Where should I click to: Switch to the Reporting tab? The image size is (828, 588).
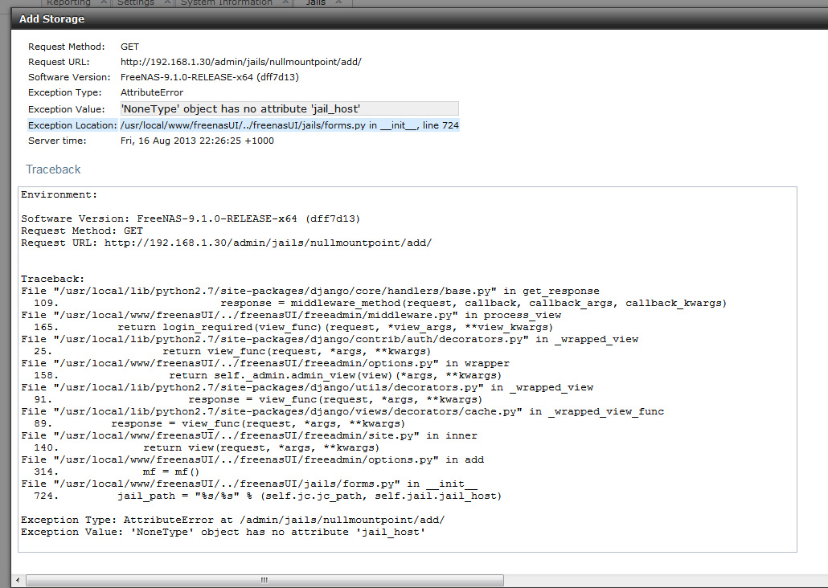[68, 2]
